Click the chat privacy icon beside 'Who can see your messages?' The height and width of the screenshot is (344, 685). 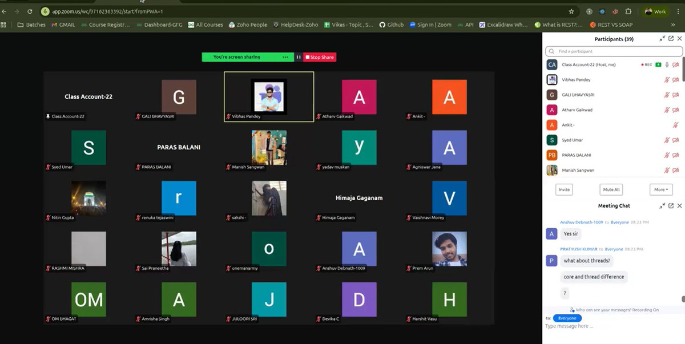[572, 310]
